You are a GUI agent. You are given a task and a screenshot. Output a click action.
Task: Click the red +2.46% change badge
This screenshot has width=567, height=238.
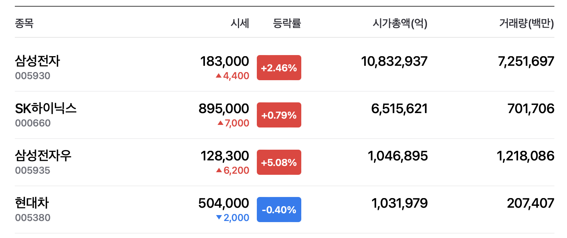279,68
